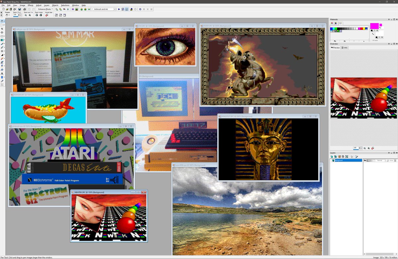The width and height of the screenshot is (398, 259).
Task: Click the Stop script X icon
Action: 148,9
